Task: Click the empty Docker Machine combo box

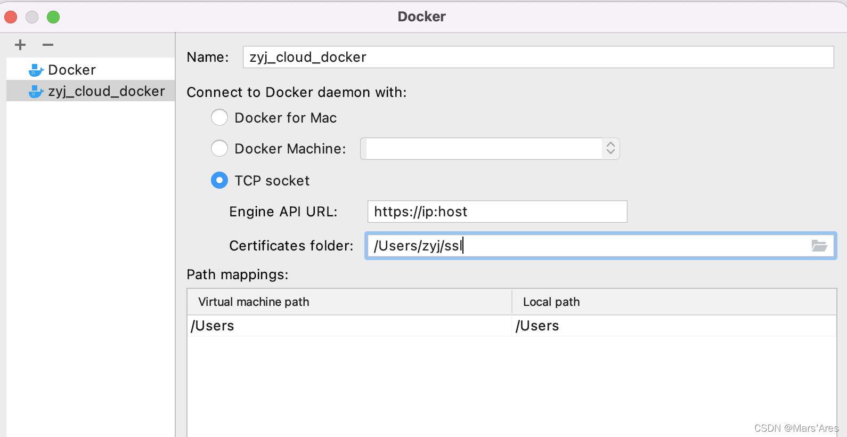Action: click(x=482, y=149)
